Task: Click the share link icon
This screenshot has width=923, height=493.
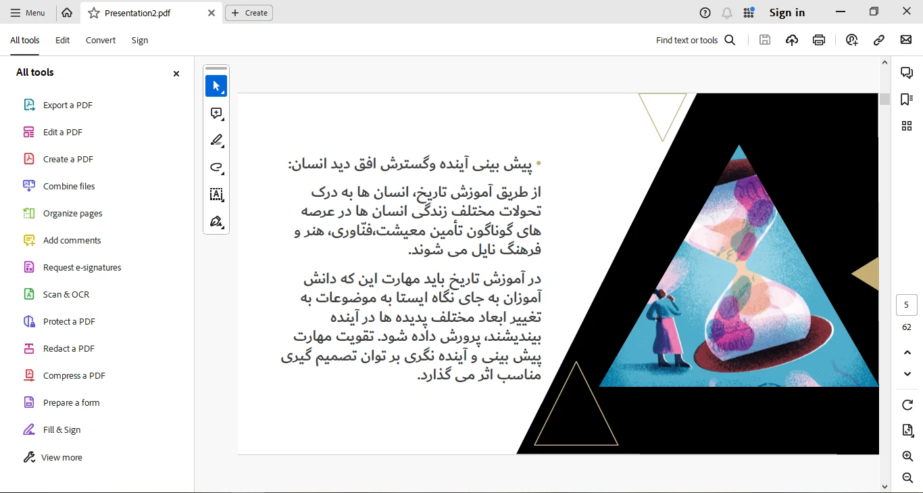Action: click(x=879, y=40)
